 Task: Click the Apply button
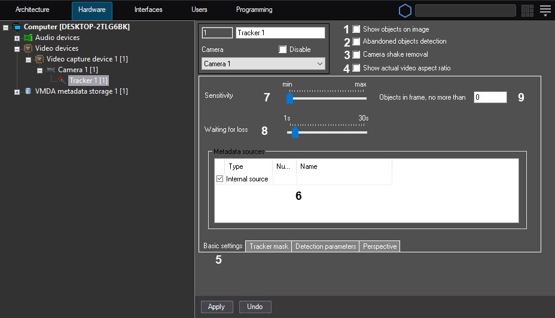[x=216, y=307]
